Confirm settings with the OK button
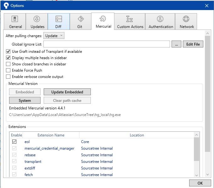 coord(200,183)
